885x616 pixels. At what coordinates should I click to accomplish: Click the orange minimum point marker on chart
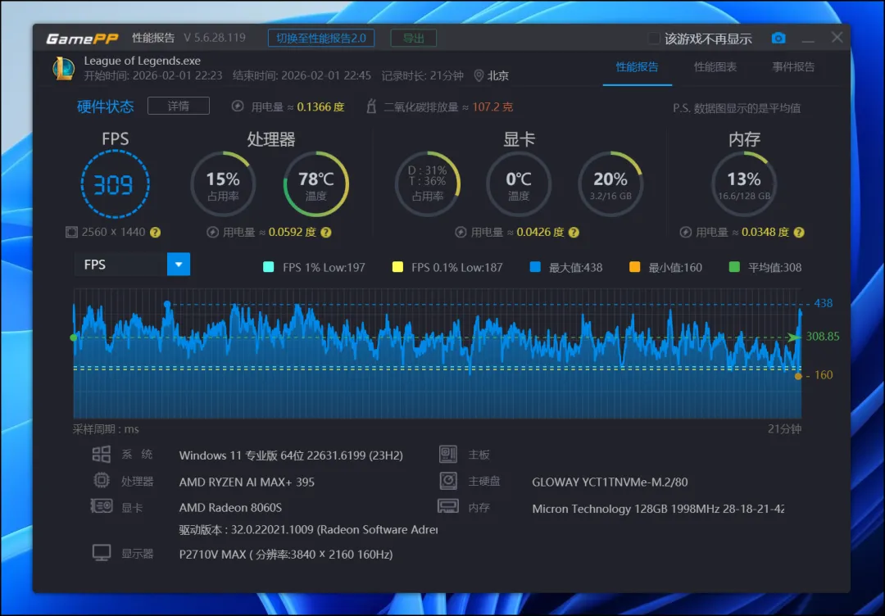(798, 376)
